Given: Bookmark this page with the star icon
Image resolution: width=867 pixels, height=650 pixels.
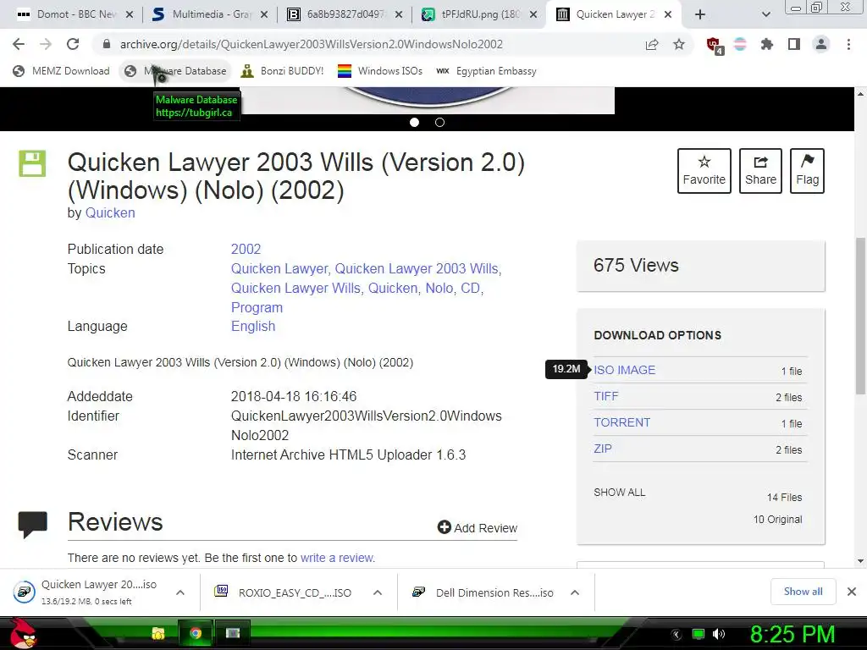Looking at the screenshot, I should [x=679, y=44].
